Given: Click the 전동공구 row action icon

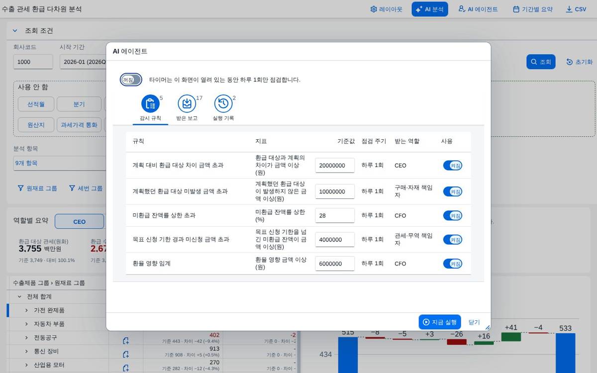Looking at the screenshot, I should (x=126, y=341).
